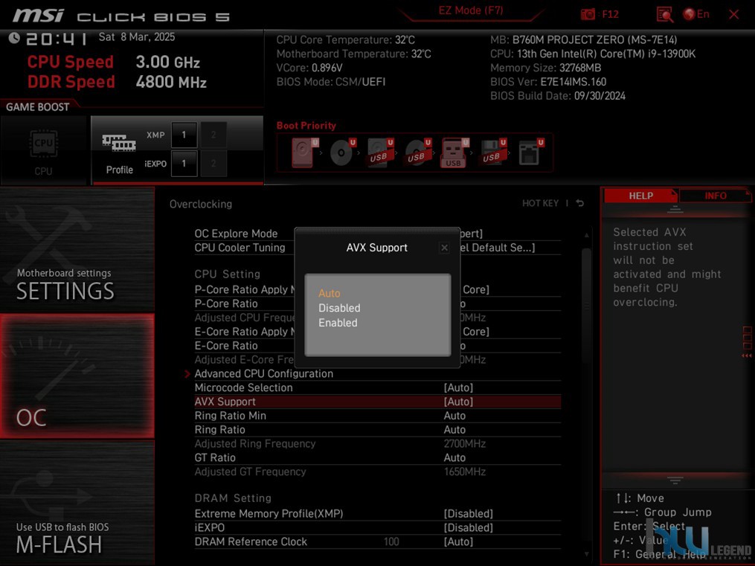Take a screenshot with the F12 camera icon
Viewport: 755px width, 566px height.
pos(588,14)
